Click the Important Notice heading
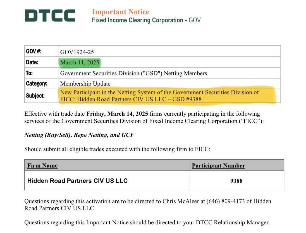306x233 pixels. (x=120, y=12)
